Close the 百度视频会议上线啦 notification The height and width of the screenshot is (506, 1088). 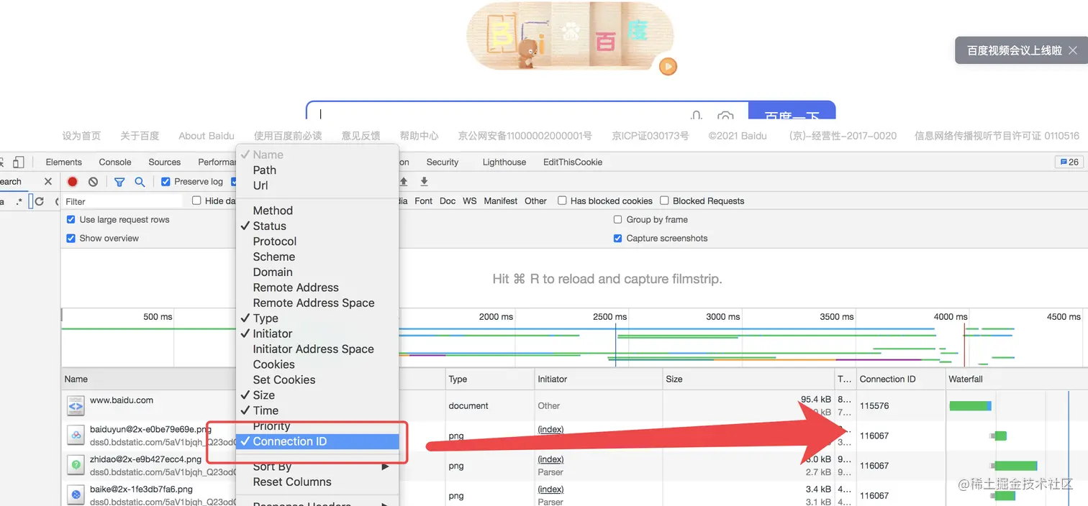click(1072, 50)
